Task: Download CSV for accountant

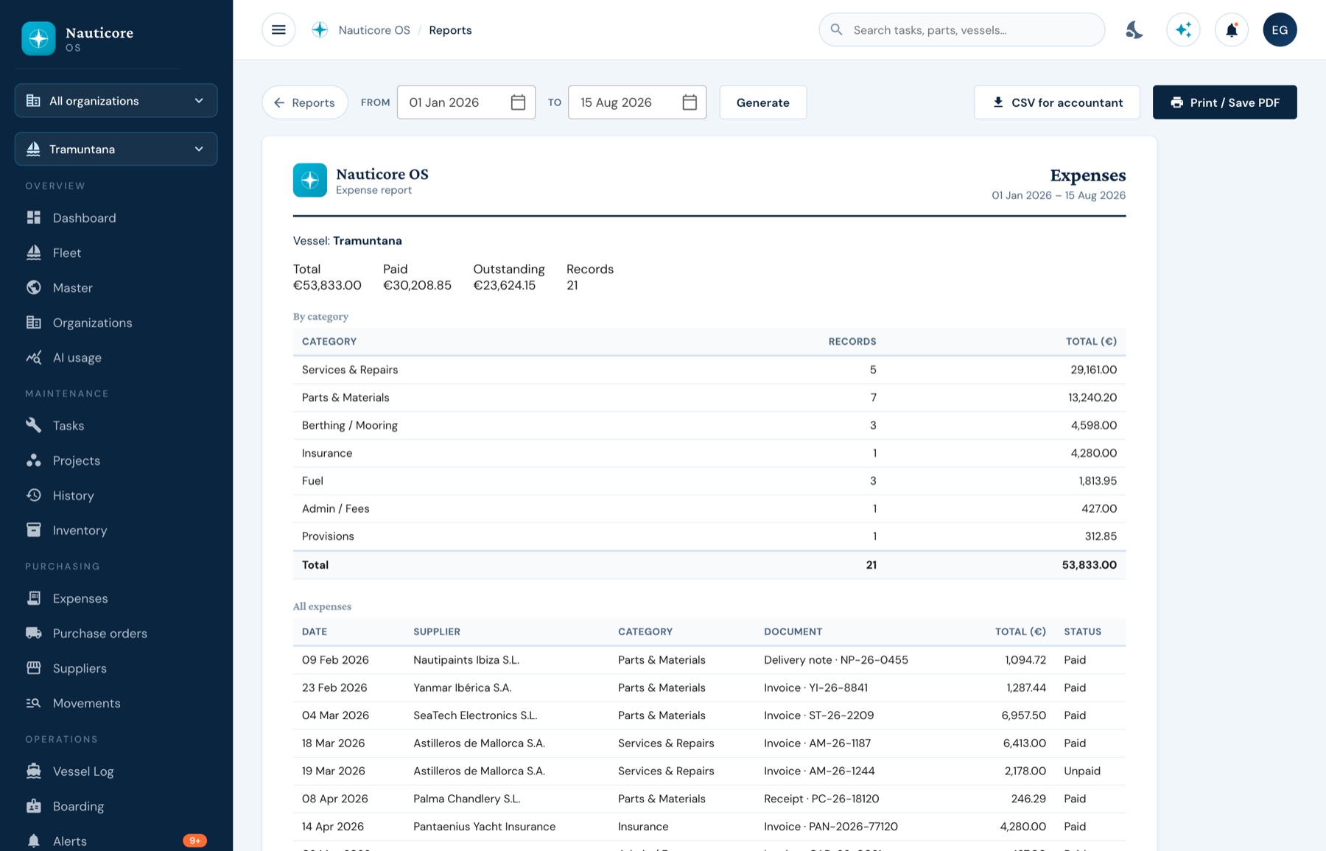Action: pyautogui.click(x=1056, y=102)
